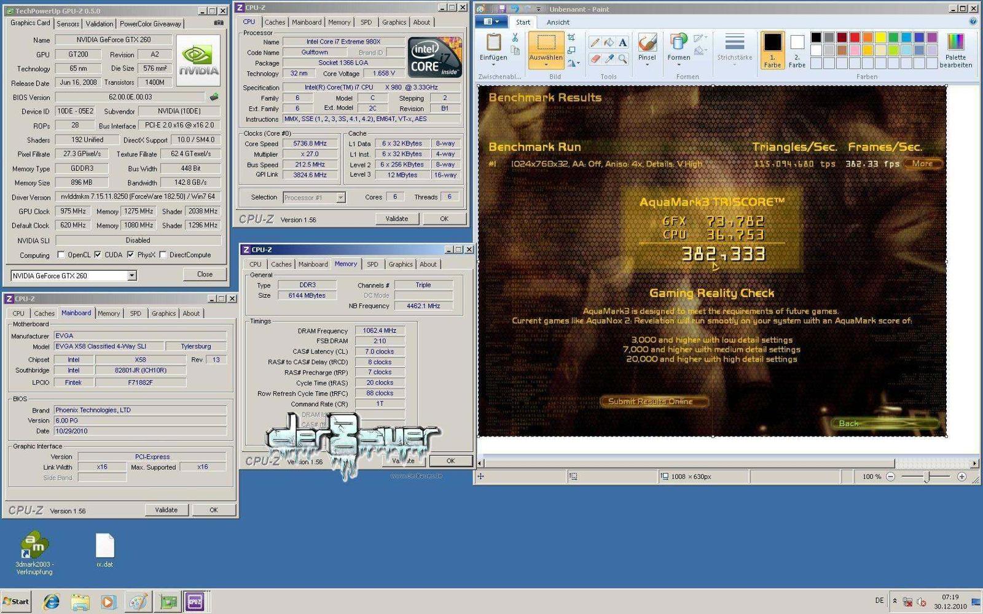Open the Windows Explorer folder taskbar icon

(80, 602)
